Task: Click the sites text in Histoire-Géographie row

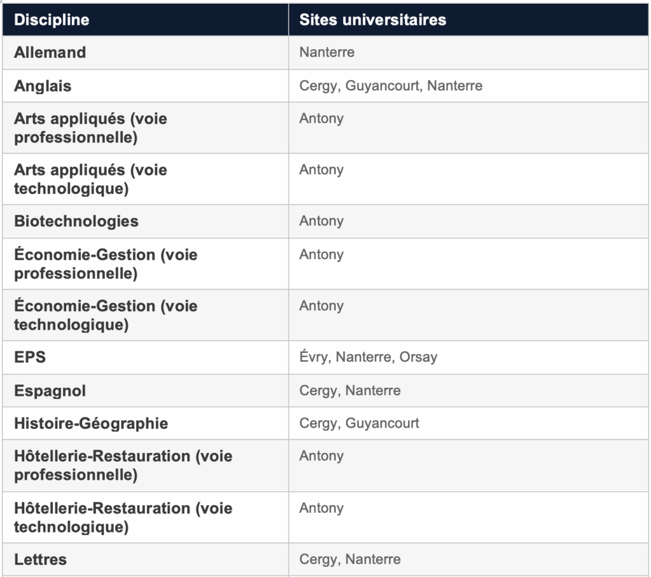Action: (359, 423)
